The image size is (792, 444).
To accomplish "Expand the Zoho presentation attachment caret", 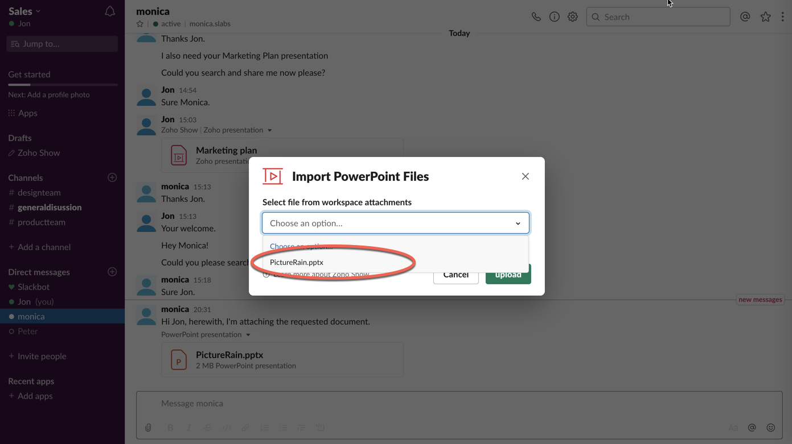I will [x=270, y=130].
